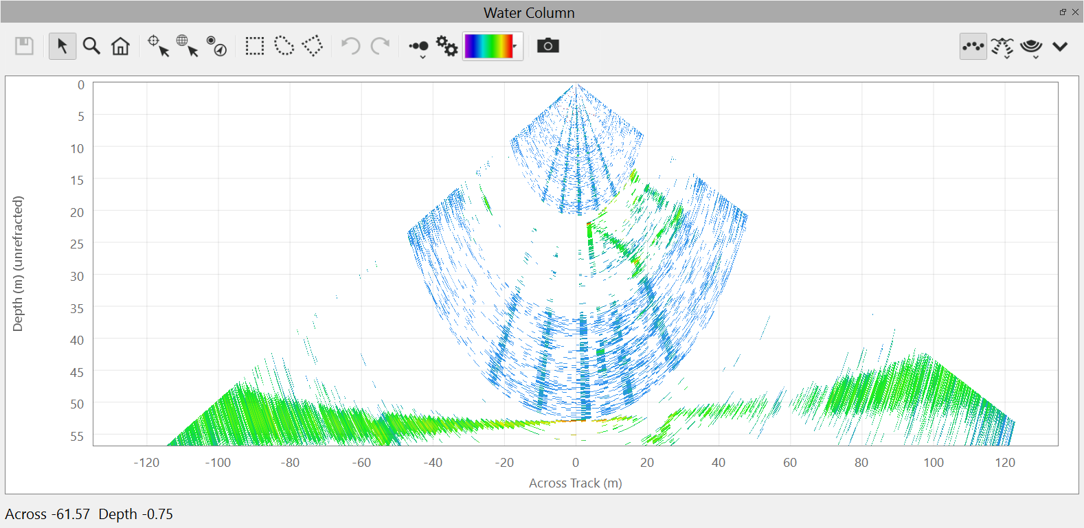Open the stacked ping arcs dropdown
This screenshot has height=528, width=1084.
(x=1031, y=47)
